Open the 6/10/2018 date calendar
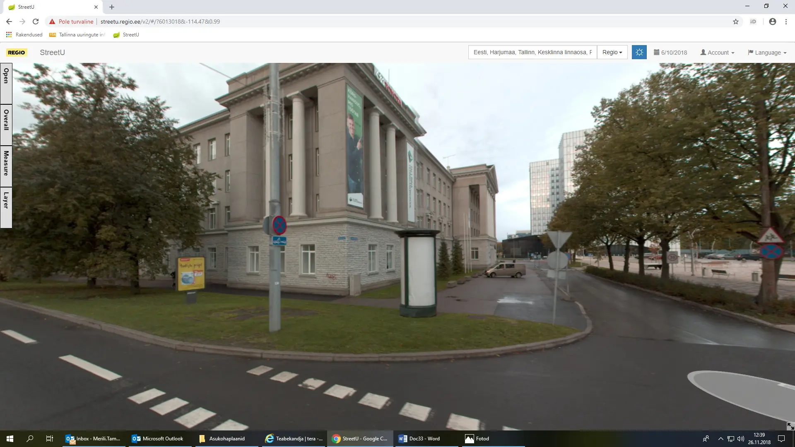The height and width of the screenshot is (447, 795). 670,53
